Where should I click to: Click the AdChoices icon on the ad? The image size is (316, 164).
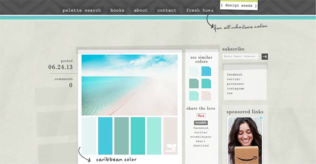261,118
